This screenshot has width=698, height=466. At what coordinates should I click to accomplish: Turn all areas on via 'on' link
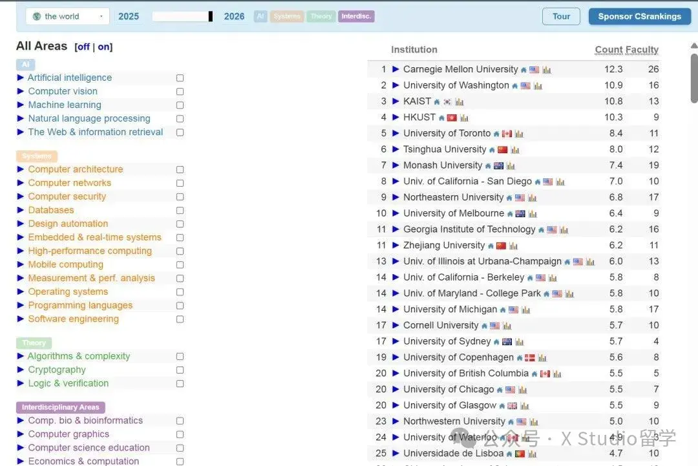point(103,47)
